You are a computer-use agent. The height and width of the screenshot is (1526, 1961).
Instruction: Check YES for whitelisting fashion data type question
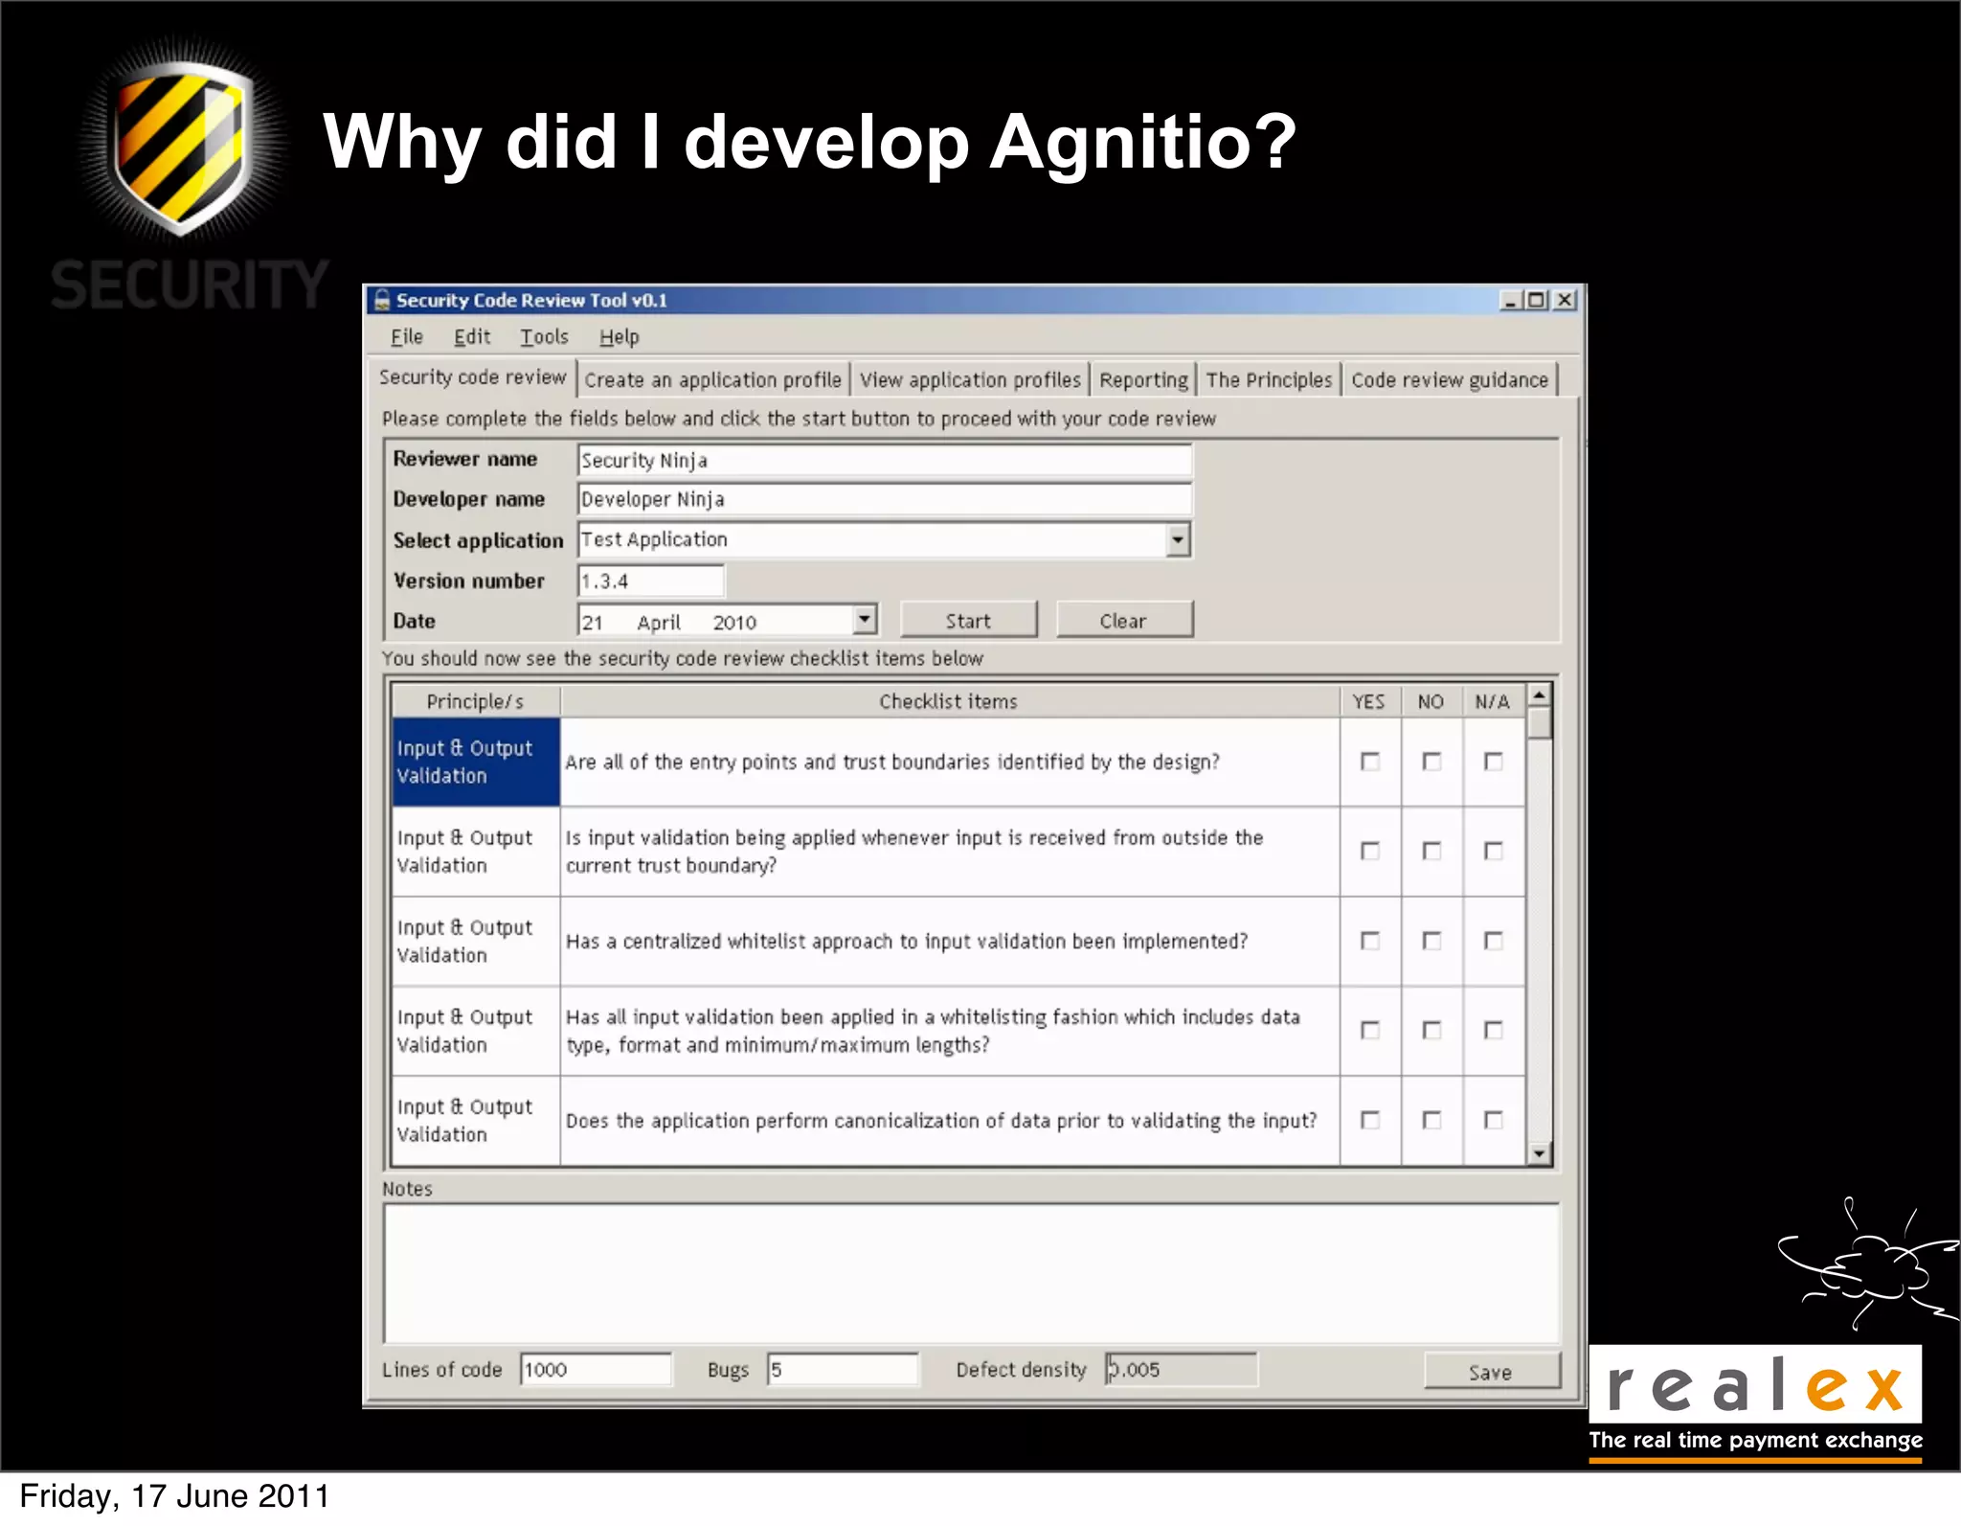(1370, 1030)
